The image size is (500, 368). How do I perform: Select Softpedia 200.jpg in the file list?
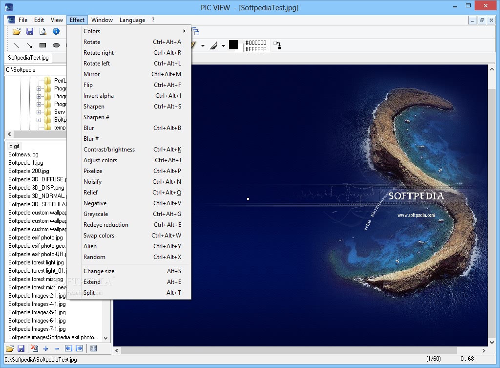(29, 171)
